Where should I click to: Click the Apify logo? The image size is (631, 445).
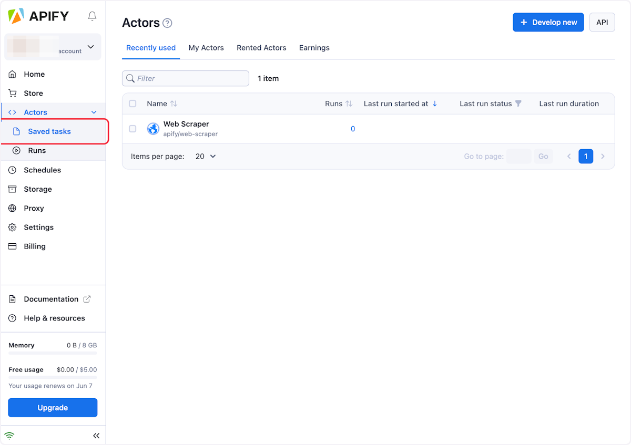click(x=38, y=16)
